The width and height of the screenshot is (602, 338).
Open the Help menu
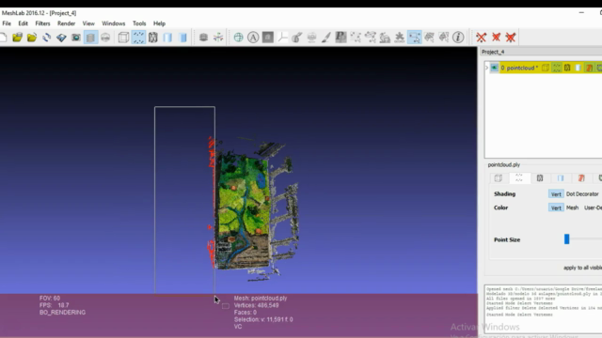(159, 23)
